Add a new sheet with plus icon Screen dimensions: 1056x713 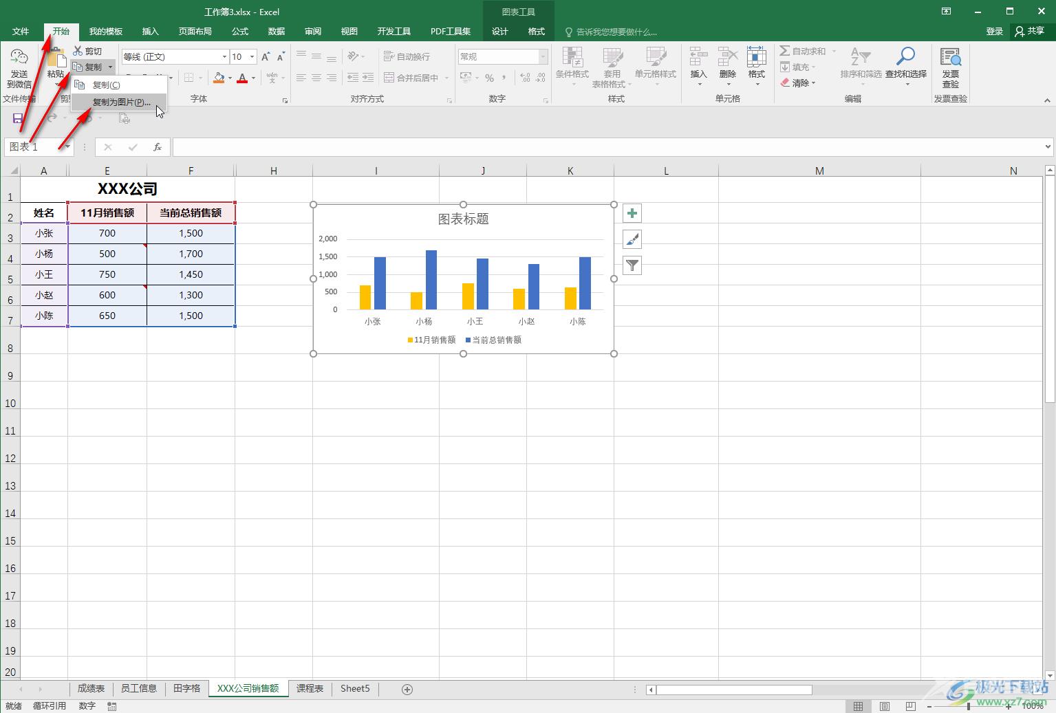click(x=407, y=689)
